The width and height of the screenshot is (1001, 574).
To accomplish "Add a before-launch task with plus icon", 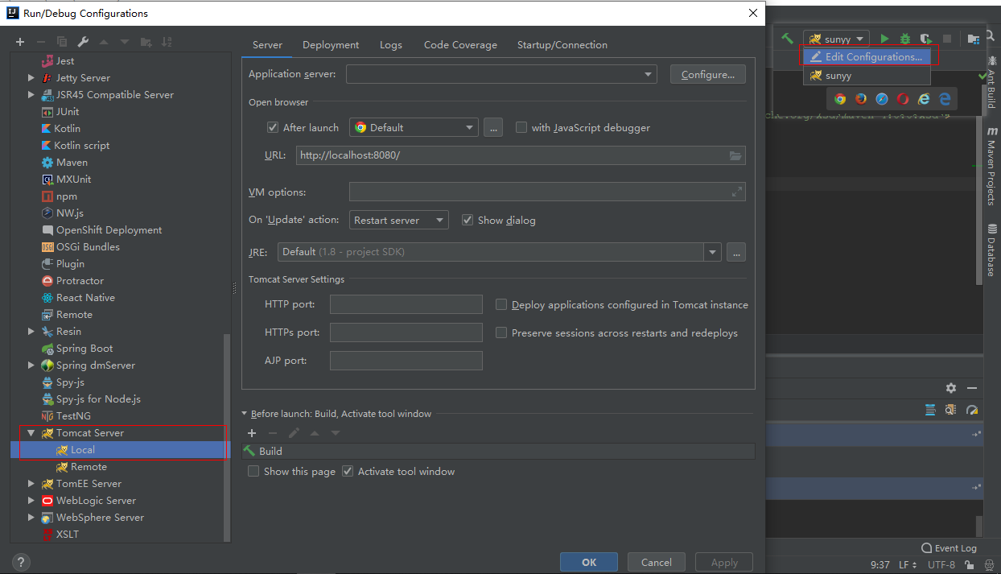I will click(252, 433).
